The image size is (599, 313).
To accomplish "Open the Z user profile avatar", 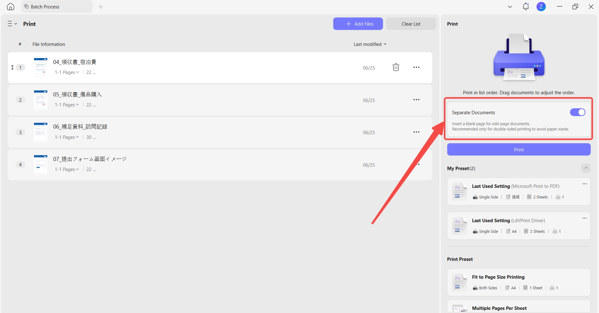I will (x=541, y=7).
